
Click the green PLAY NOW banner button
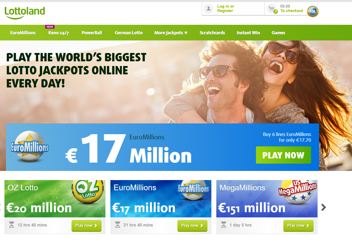pyautogui.click(x=283, y=155)
